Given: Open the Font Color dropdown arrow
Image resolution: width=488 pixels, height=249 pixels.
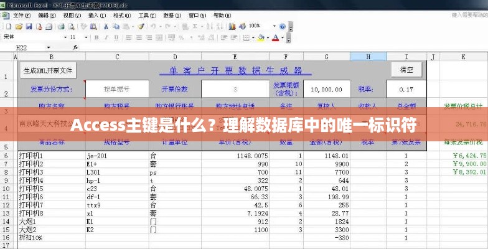Looking at the screenshot, I should (x=283, y=37).
